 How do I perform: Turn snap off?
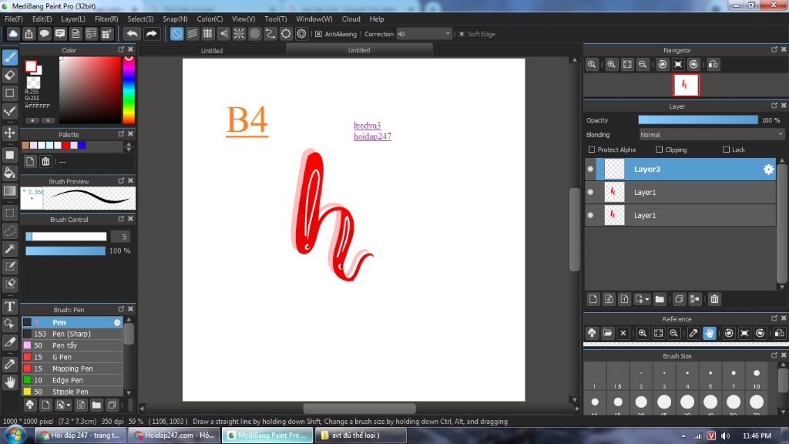coord(176,34)
